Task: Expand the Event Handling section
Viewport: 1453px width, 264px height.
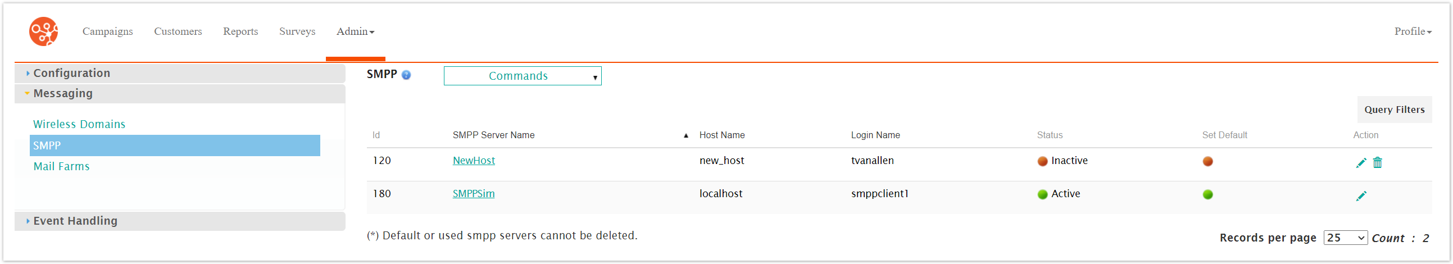Action: (75, 221)
